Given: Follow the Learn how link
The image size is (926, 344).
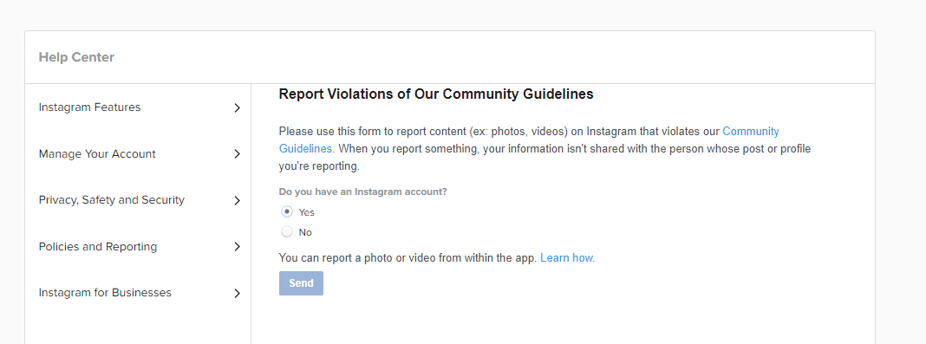Looking at the screenshot, I should (x=566, y=258).
